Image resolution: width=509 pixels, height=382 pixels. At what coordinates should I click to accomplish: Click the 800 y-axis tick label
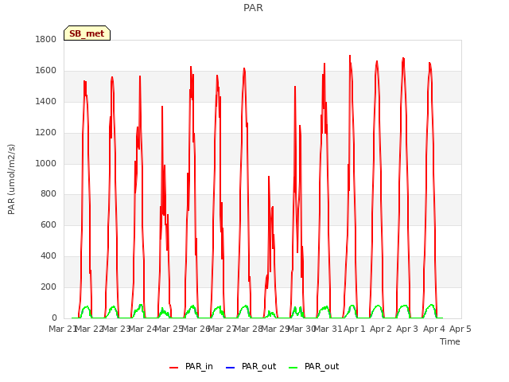tap(49, 194)
